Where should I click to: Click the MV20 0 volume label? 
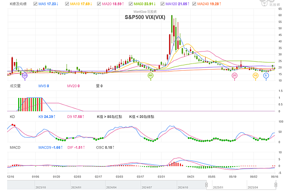73,86
